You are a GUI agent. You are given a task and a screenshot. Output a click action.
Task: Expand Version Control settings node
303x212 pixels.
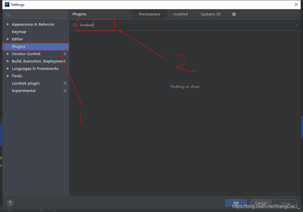(x=8, y=54)
